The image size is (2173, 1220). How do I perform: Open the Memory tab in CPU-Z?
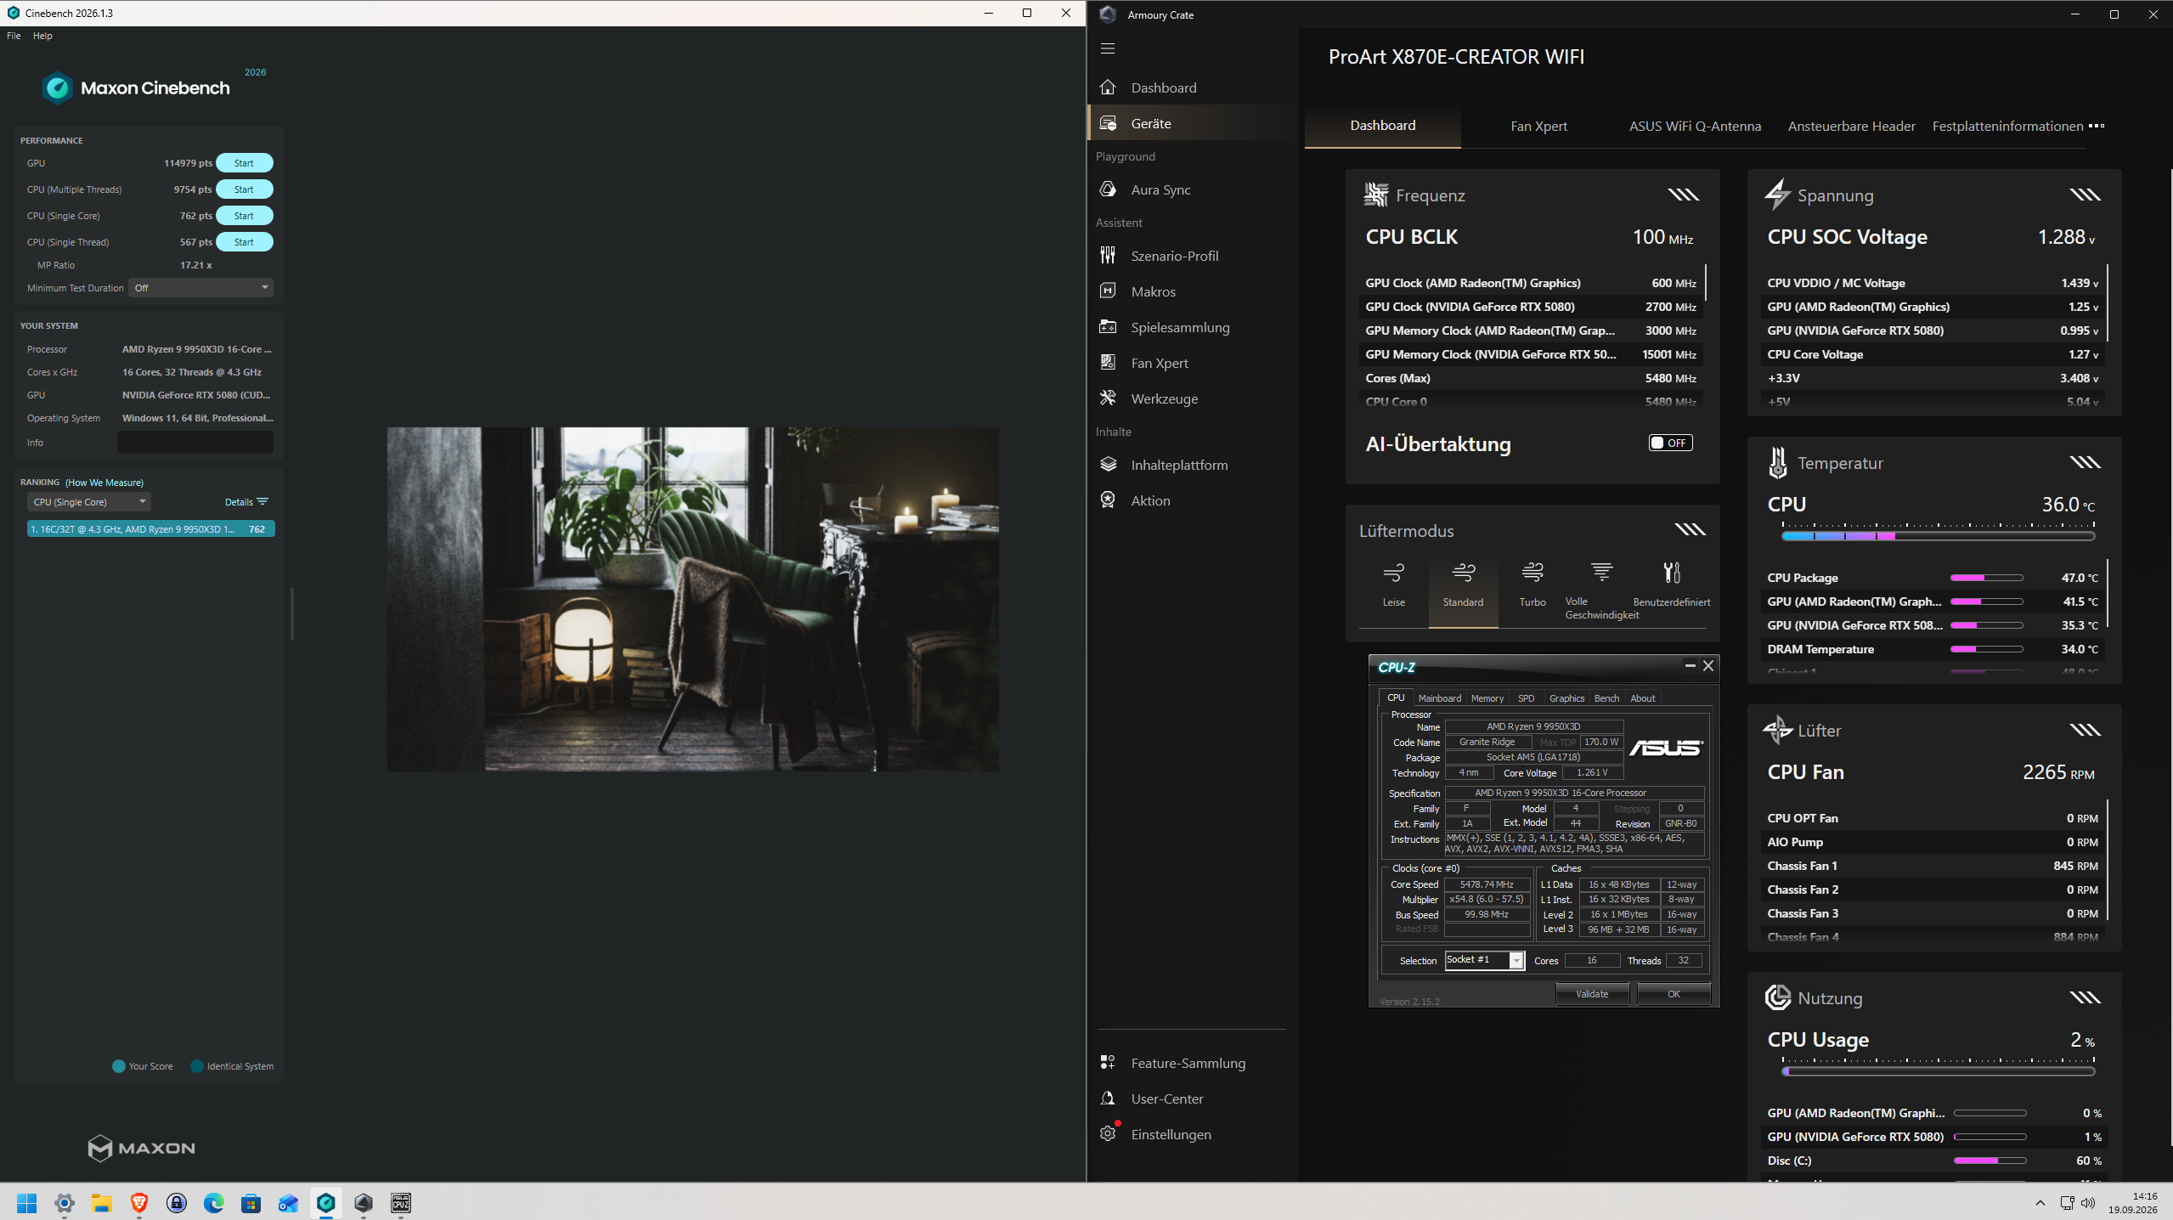click(1487, 698)
